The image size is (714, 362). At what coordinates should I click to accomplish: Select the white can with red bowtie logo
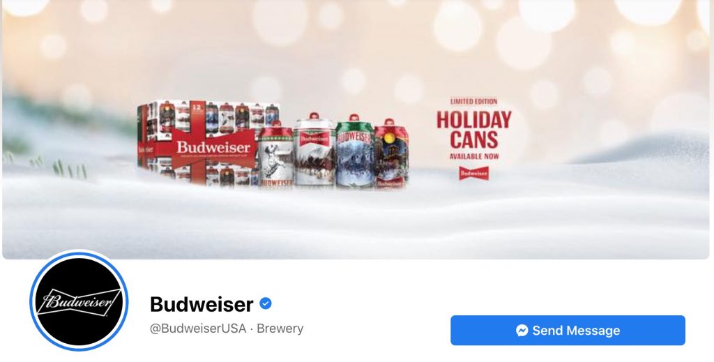[x=314, y=150]
